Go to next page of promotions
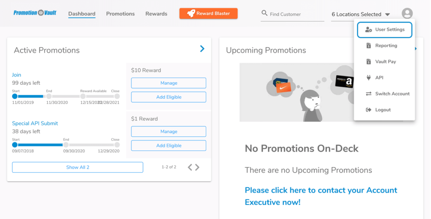Viewport: 431px width, 219px height. (197, 167)
